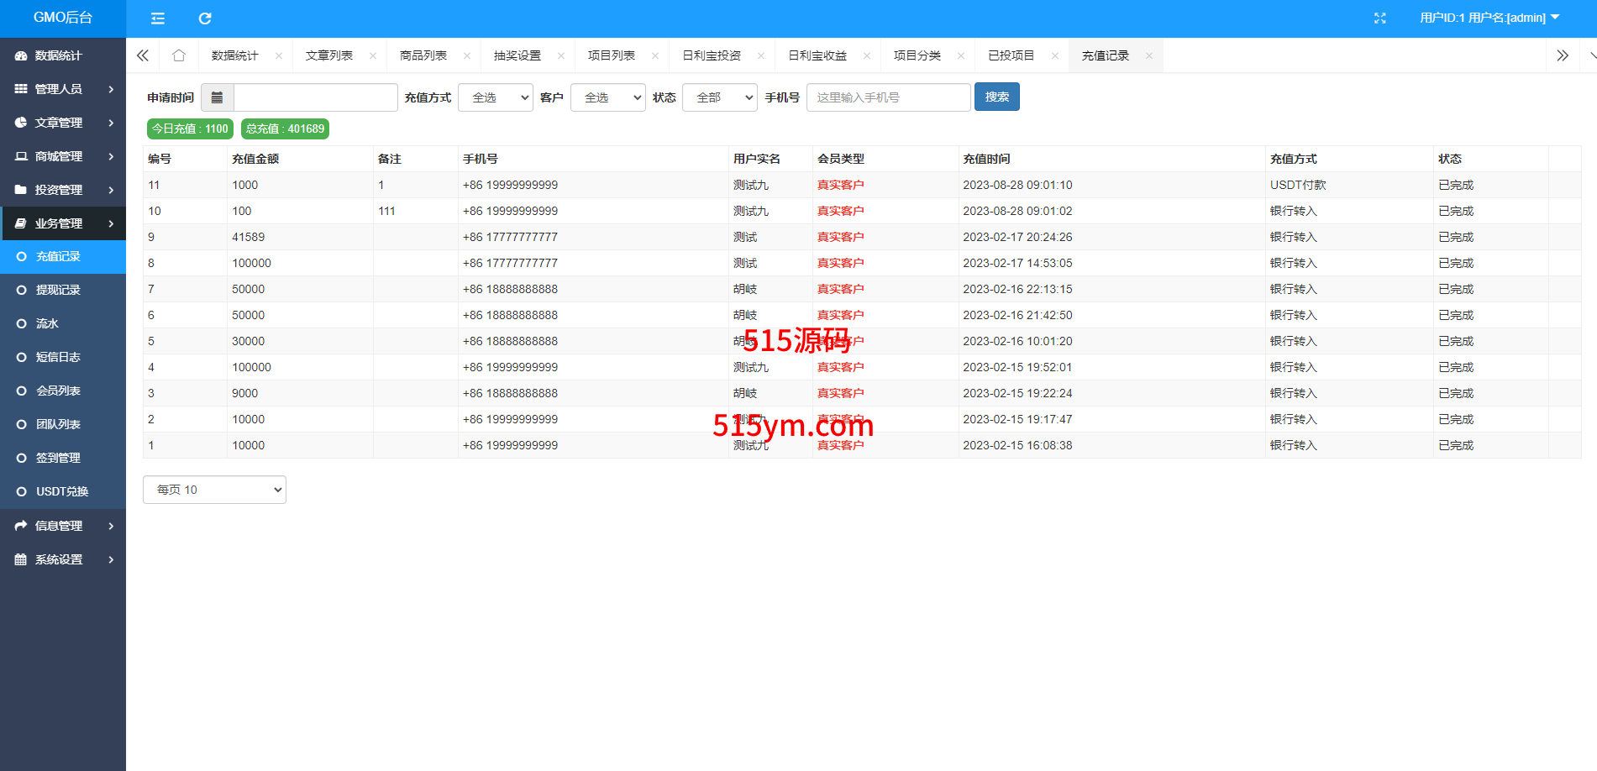The height and width of the screenshot is (771, 1597).
Task: Click the refresh icon in top bar
Action: (205, 18)
